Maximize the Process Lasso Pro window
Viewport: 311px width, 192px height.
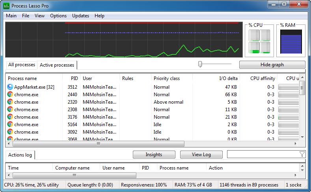(x=284, y=4)
